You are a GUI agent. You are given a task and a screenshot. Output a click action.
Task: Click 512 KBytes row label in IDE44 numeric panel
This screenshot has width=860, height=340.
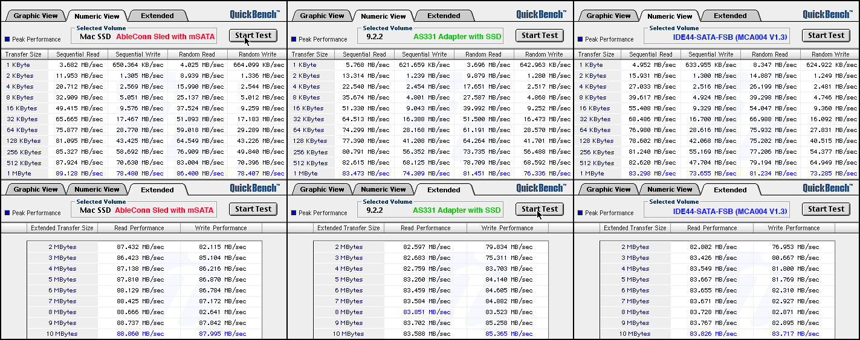click(x=596, y=163)
